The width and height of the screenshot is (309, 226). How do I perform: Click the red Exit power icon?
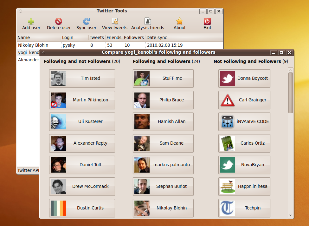pos(207,21)
